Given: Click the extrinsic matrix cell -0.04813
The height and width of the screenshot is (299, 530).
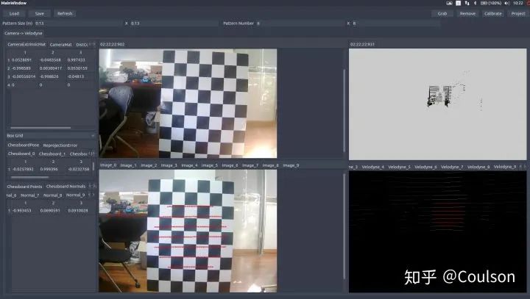Looking at the screenshot, I should tap(76, 76).
